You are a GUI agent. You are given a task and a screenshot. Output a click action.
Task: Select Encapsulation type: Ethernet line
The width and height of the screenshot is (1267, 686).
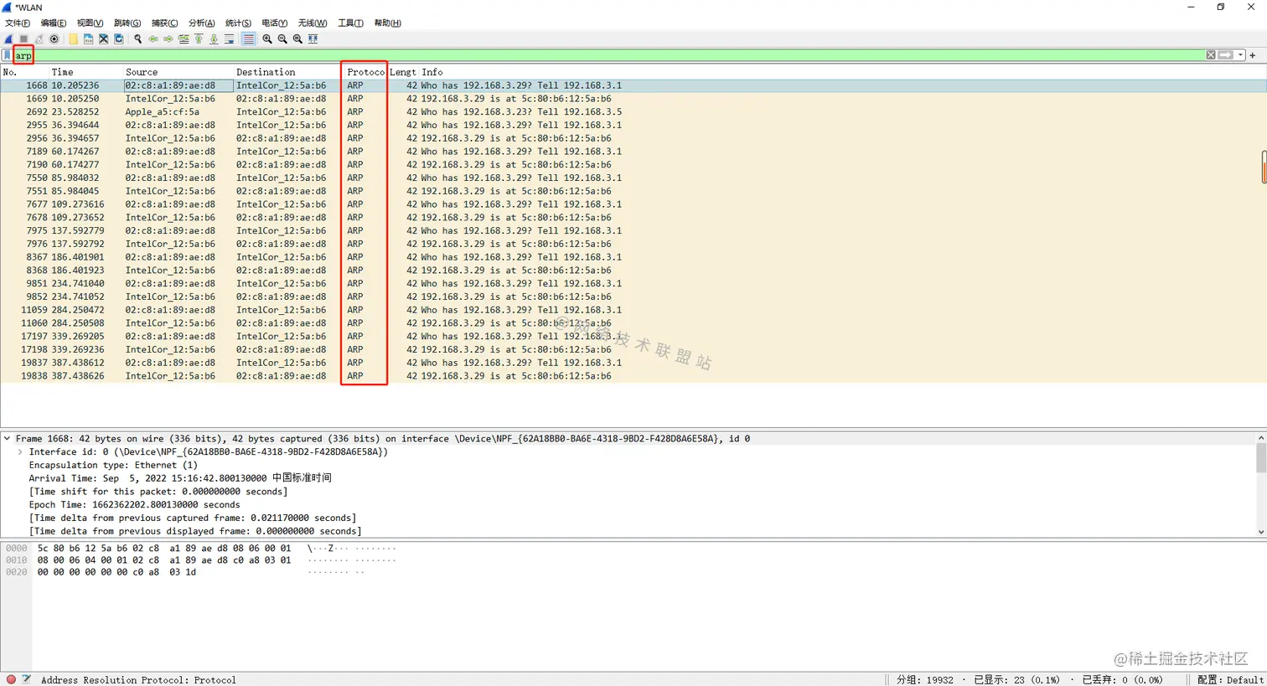point(113,465)
